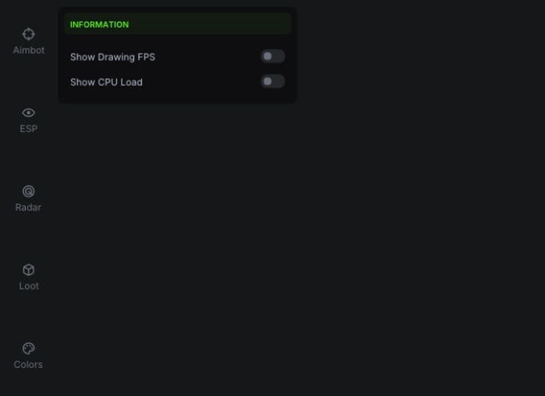Click the knob of CPU Load switch
The width and height of the screenshot is (545, 396).
click(x=268, y=82)
